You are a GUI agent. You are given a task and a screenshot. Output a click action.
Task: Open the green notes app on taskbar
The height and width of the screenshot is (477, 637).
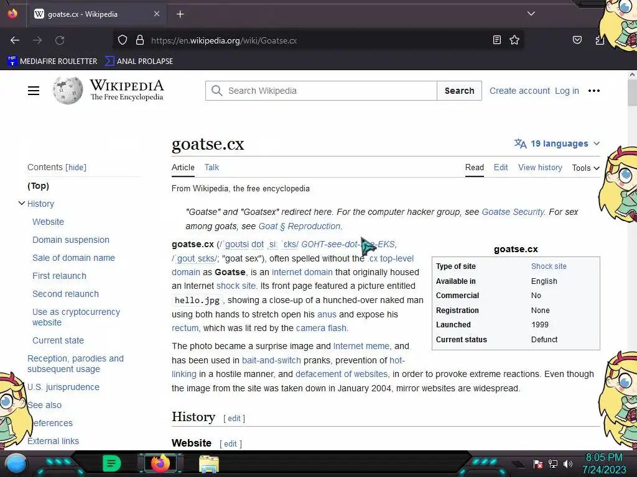(111, 463)
